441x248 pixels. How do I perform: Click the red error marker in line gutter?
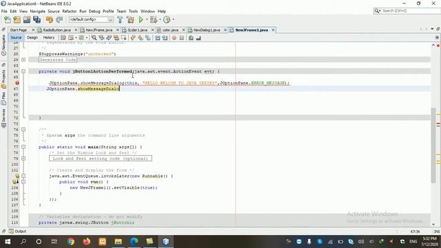click(x=17, y=83)
